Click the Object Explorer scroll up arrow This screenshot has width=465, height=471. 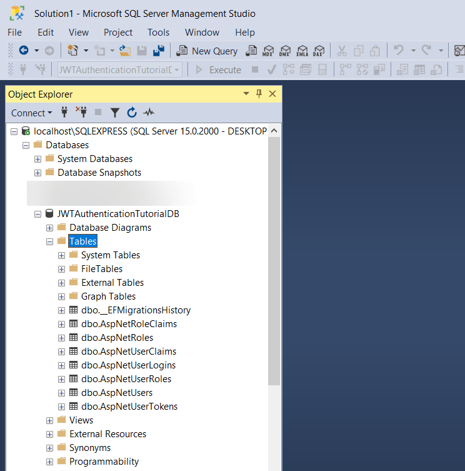274,131
